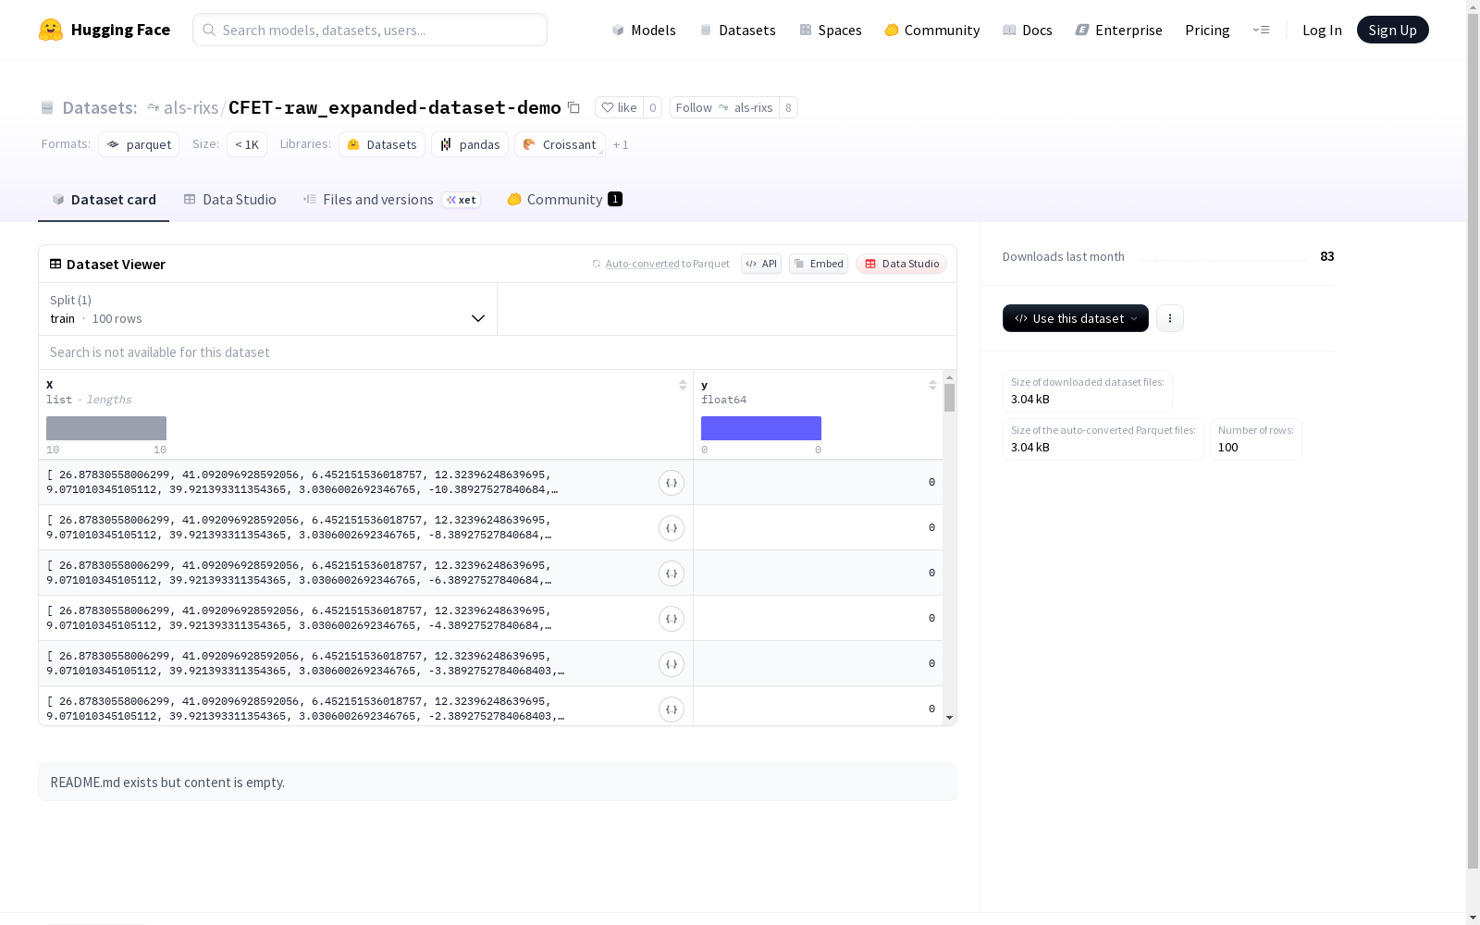Click the downloads last month value 83
Viewport: 1480px width, 925px height.
point(1327,256)
